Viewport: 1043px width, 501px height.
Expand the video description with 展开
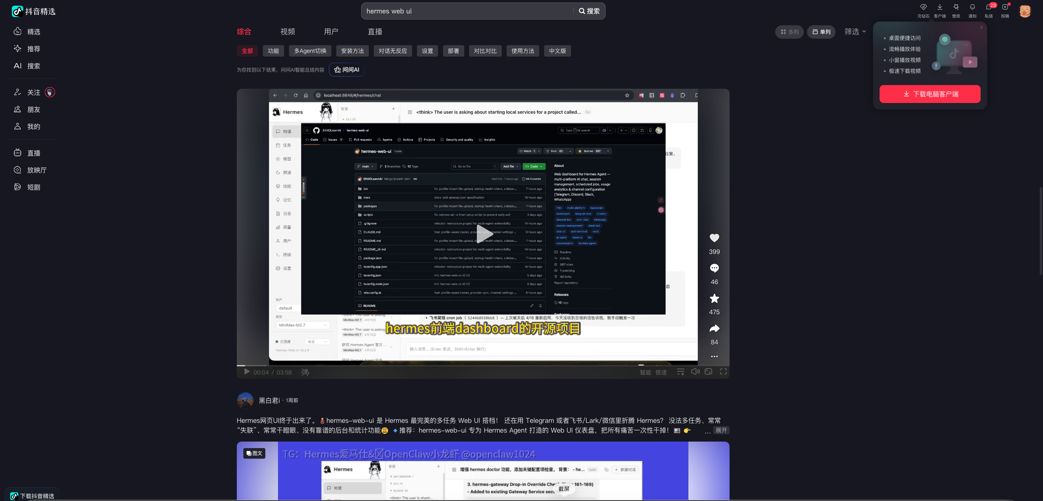pyautogui.click(x=721, y=430)
